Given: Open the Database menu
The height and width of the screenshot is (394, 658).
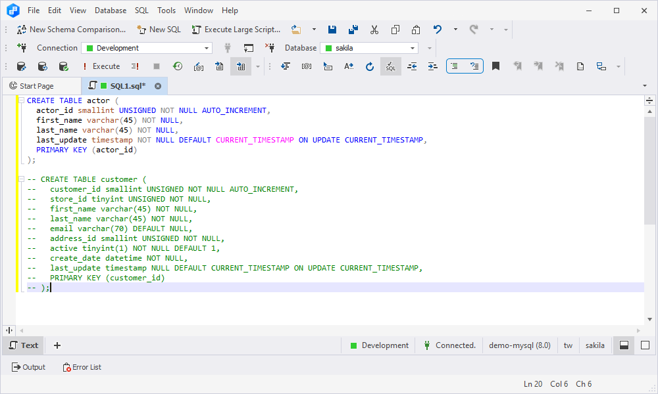Looking at the screenshot, I should 111,11.
